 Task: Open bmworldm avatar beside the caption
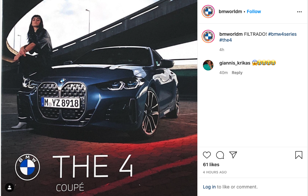click(208, 36)
